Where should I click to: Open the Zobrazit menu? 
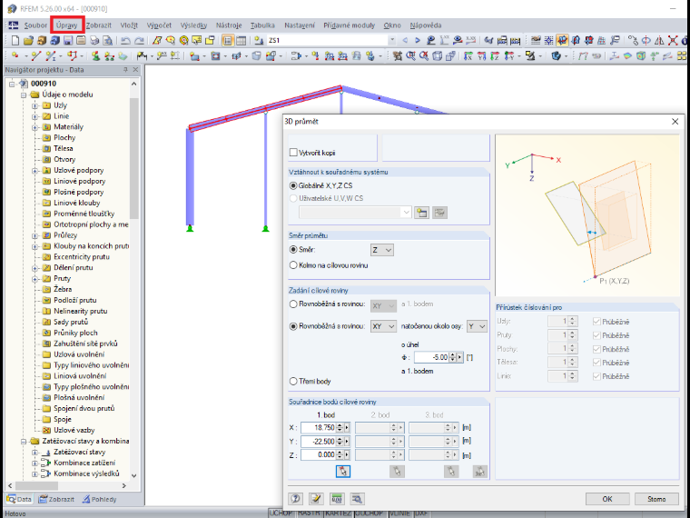99,25
